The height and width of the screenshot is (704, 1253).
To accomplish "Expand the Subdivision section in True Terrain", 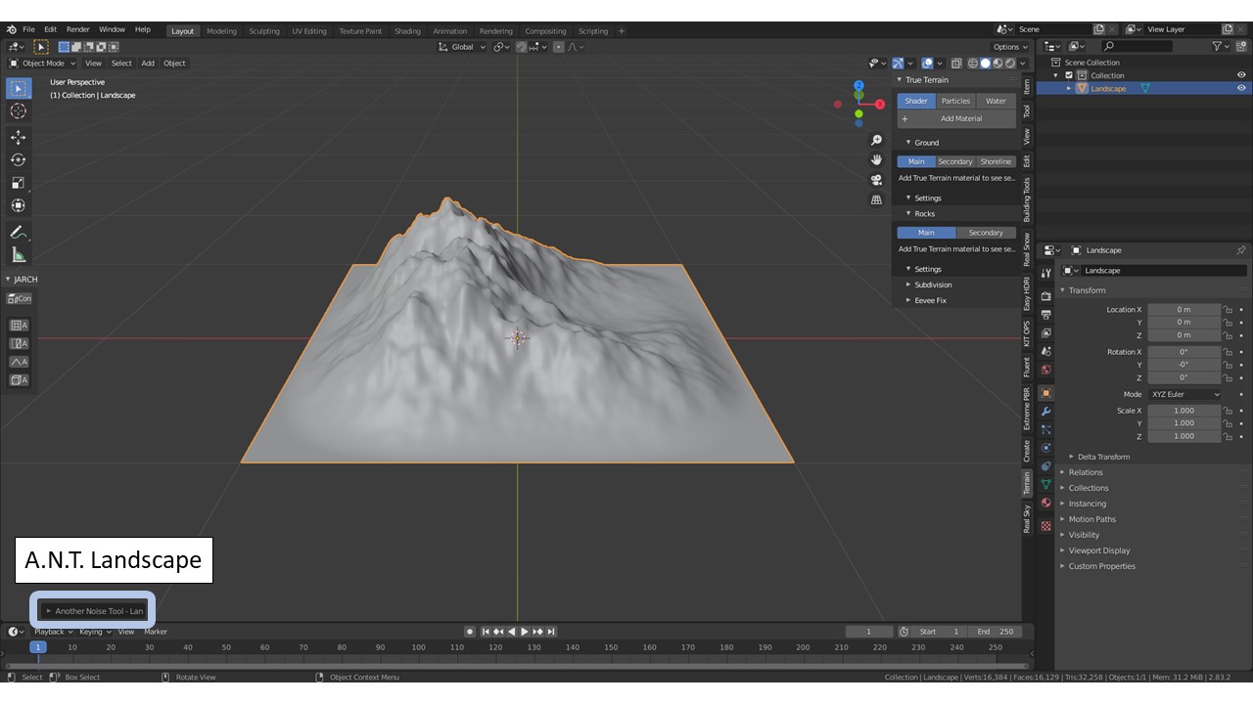I will tap(933, 285).
